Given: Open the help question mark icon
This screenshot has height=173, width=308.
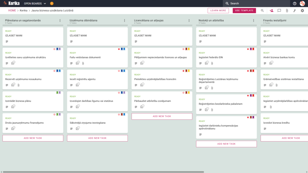Looking at the screenshot, I should pyautogui.click(x=294, y=3).
